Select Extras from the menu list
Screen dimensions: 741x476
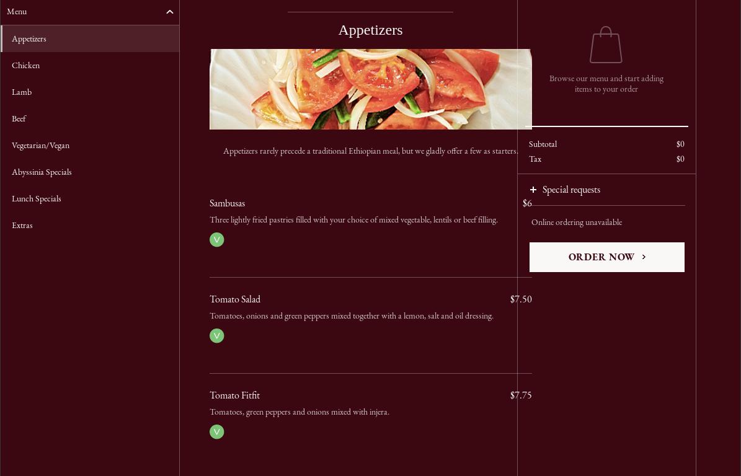22,226
